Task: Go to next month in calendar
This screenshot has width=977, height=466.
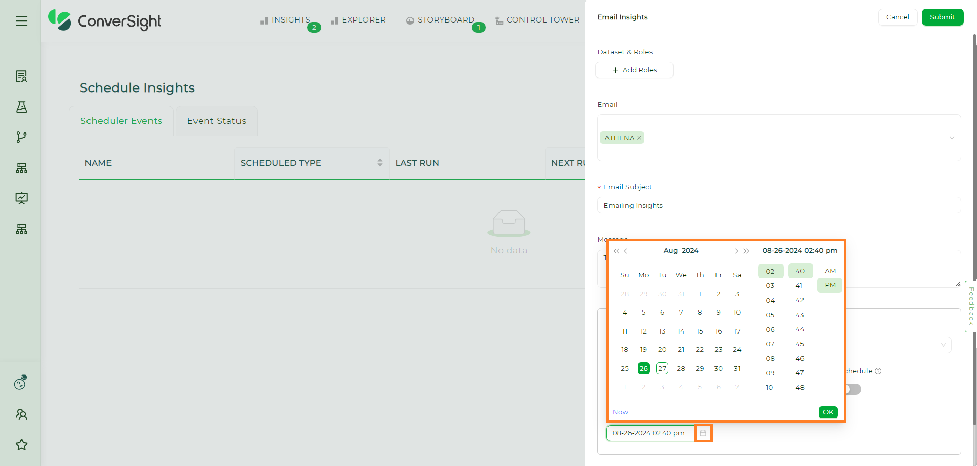Action: (736, 251)
